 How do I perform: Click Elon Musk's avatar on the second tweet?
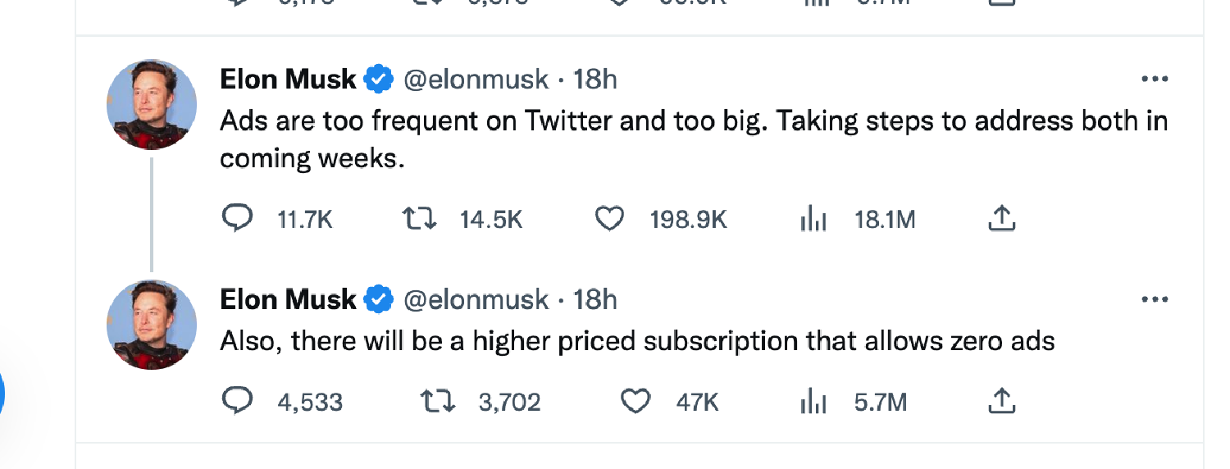[152, 325]
